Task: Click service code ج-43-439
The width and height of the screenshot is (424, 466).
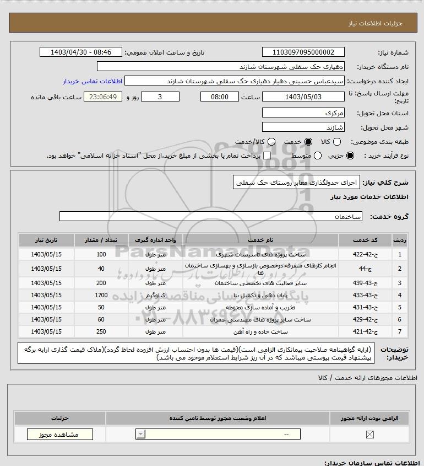Action: [365, 283]
